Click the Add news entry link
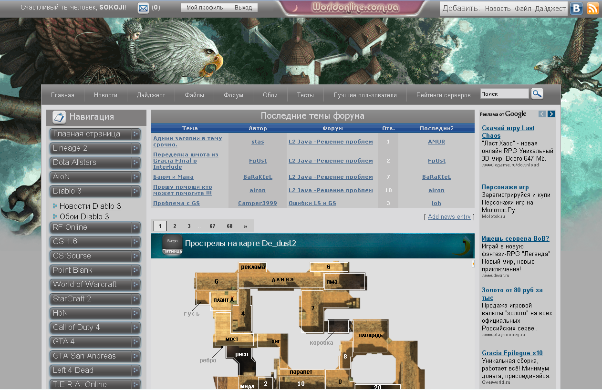 pyautogui.click(x=449, y=216)
